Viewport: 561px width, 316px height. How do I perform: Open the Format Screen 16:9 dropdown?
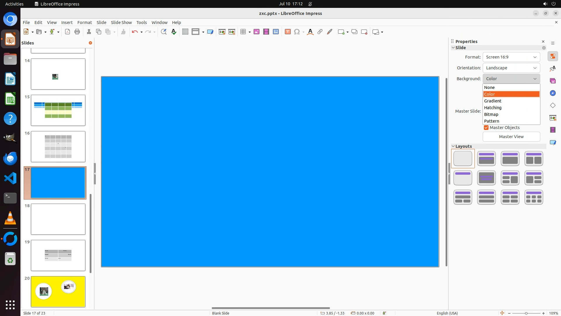pyautogui.click(x=511, y=57)
